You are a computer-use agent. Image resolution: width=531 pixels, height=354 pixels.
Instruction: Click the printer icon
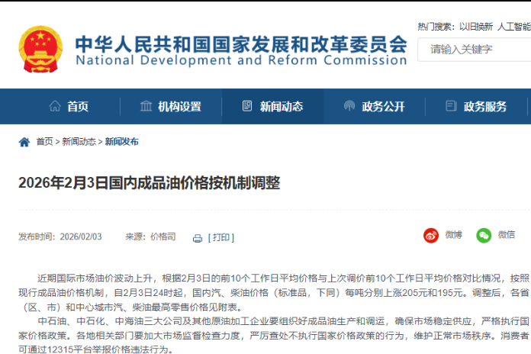(198, 238)
